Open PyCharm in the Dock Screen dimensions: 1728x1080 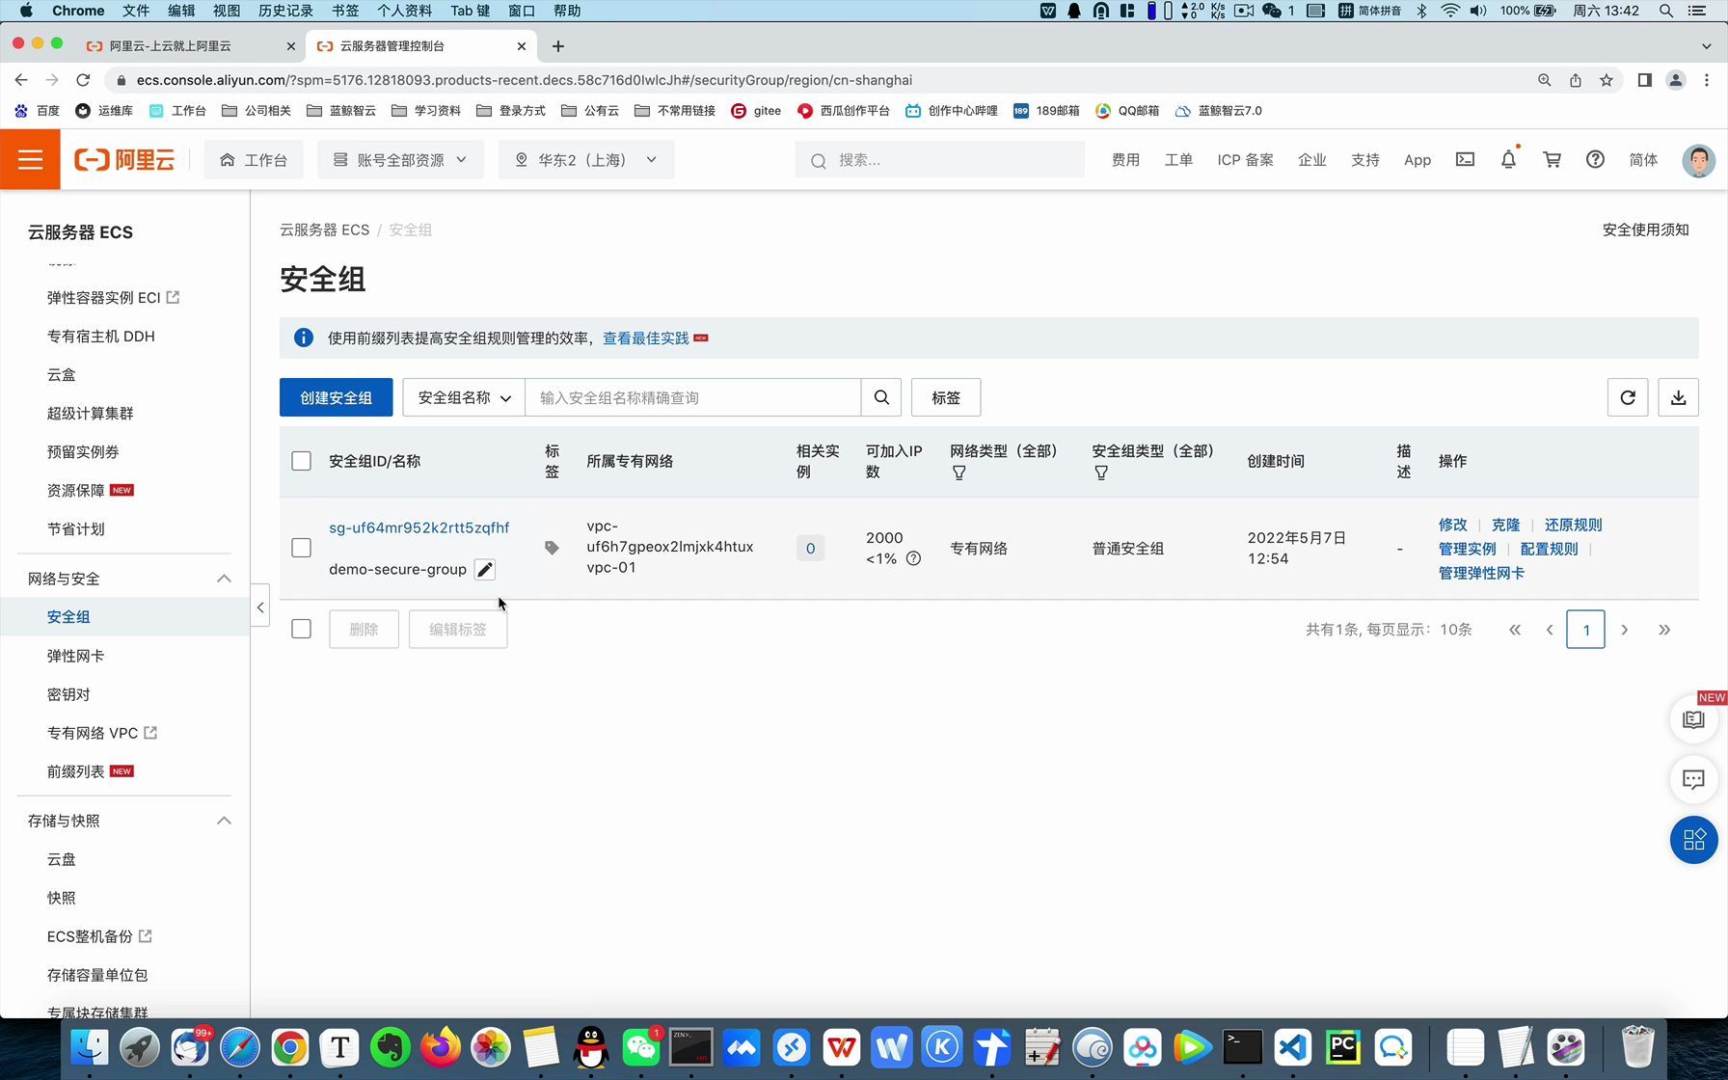tap(1343, 1047)
